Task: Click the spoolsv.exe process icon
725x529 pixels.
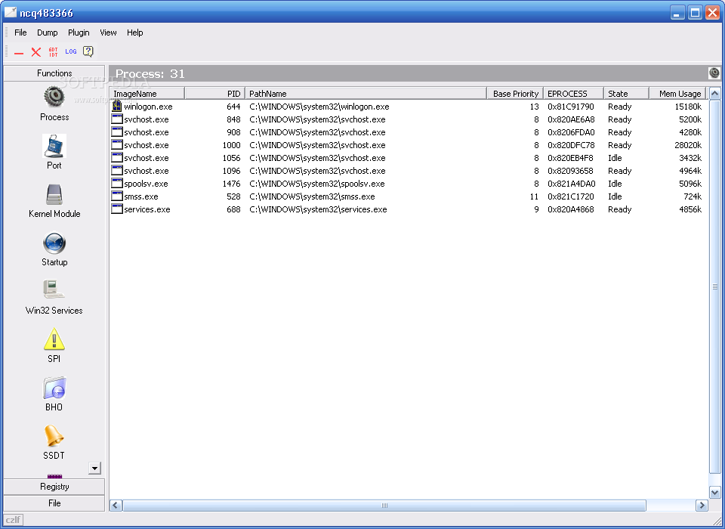Action: 117,184
